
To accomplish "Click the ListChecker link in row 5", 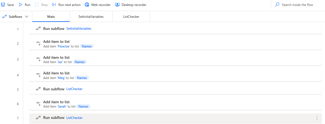I will [75, 89].
